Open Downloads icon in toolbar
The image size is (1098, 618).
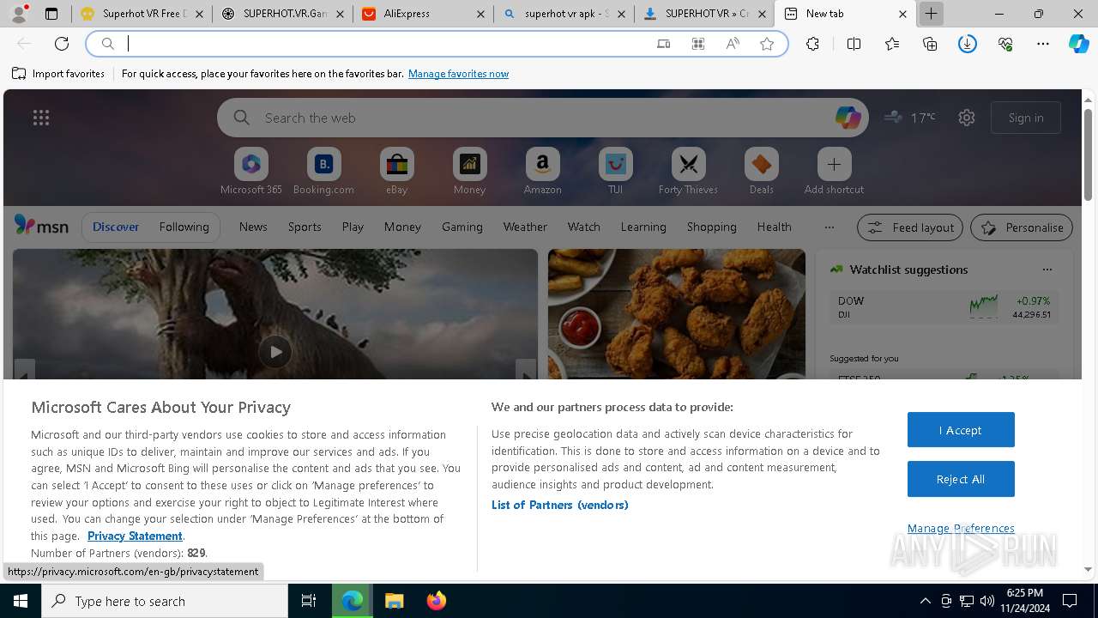[x=968, y=44]
